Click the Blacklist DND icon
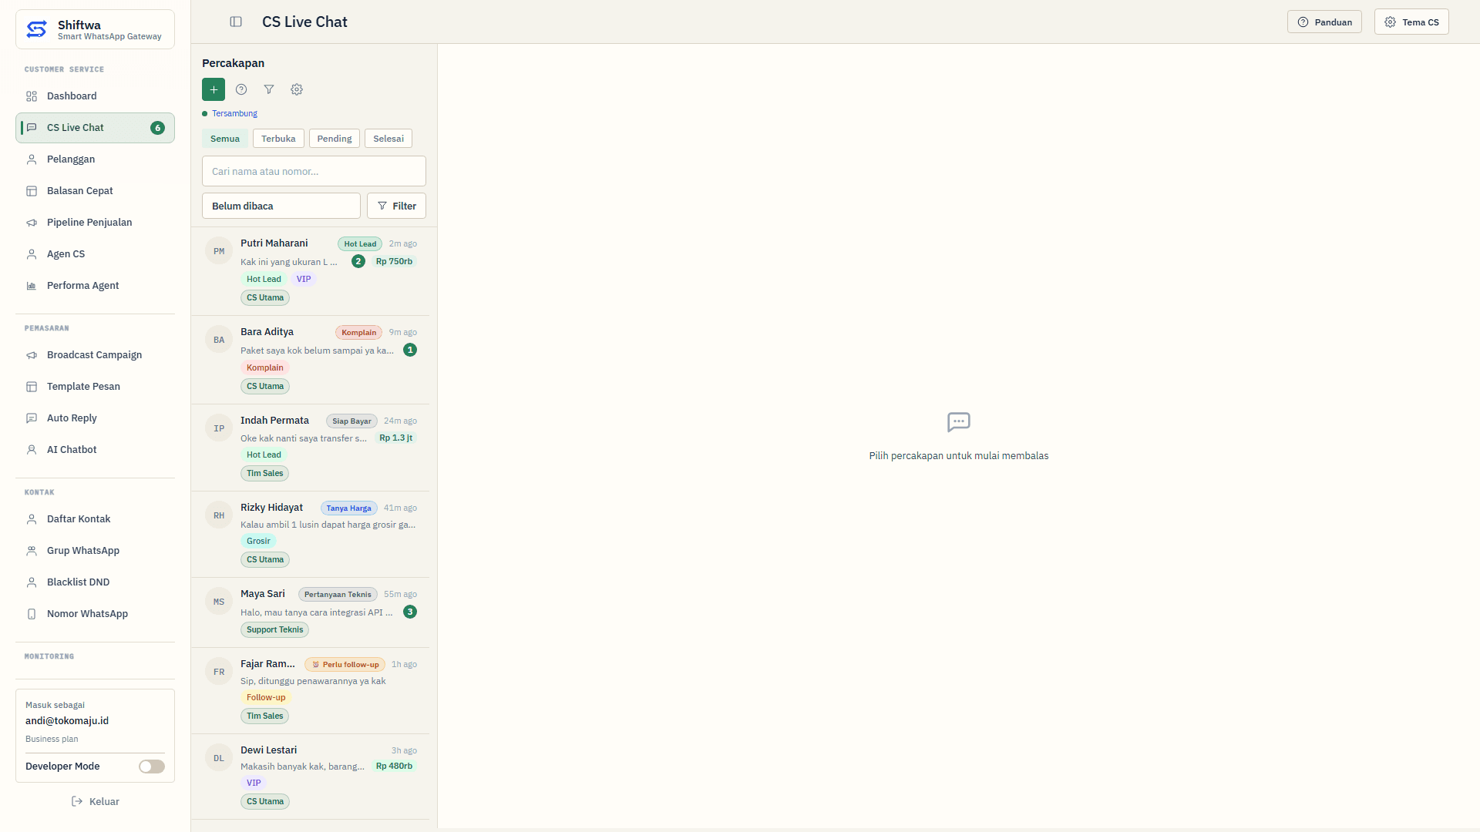This screenshot has height=832, width=1480. (x=32, y=582)
